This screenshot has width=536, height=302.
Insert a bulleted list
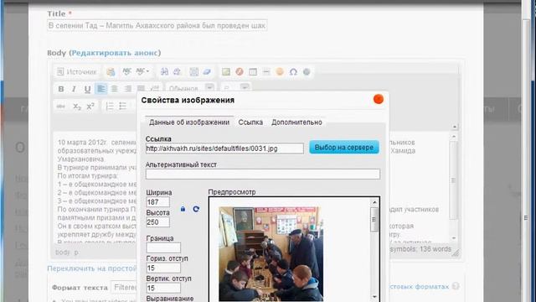(123, 107)
